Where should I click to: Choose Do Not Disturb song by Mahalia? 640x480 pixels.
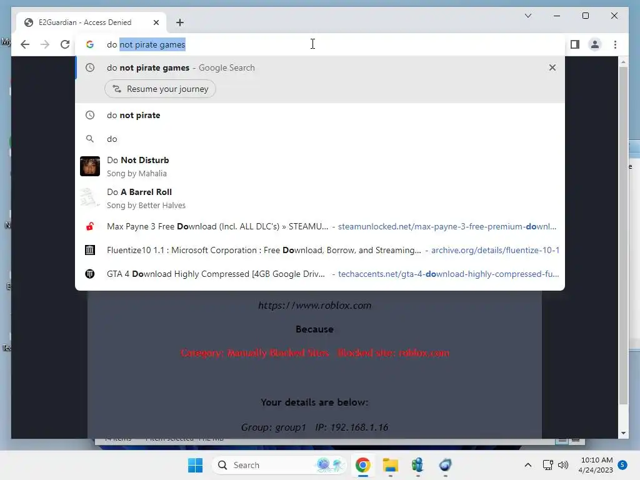tap(320, 166)
